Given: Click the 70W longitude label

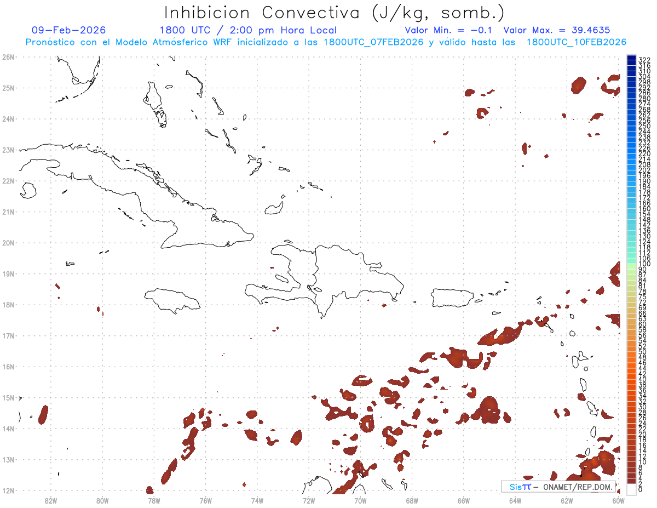Looking at the screenshot, I should coord(360,501).
